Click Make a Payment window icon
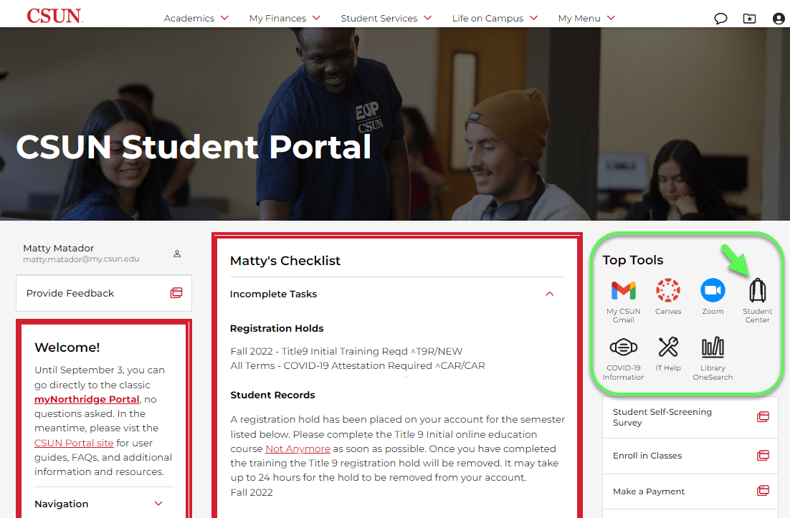790x518 pixels. click(763, 491)
